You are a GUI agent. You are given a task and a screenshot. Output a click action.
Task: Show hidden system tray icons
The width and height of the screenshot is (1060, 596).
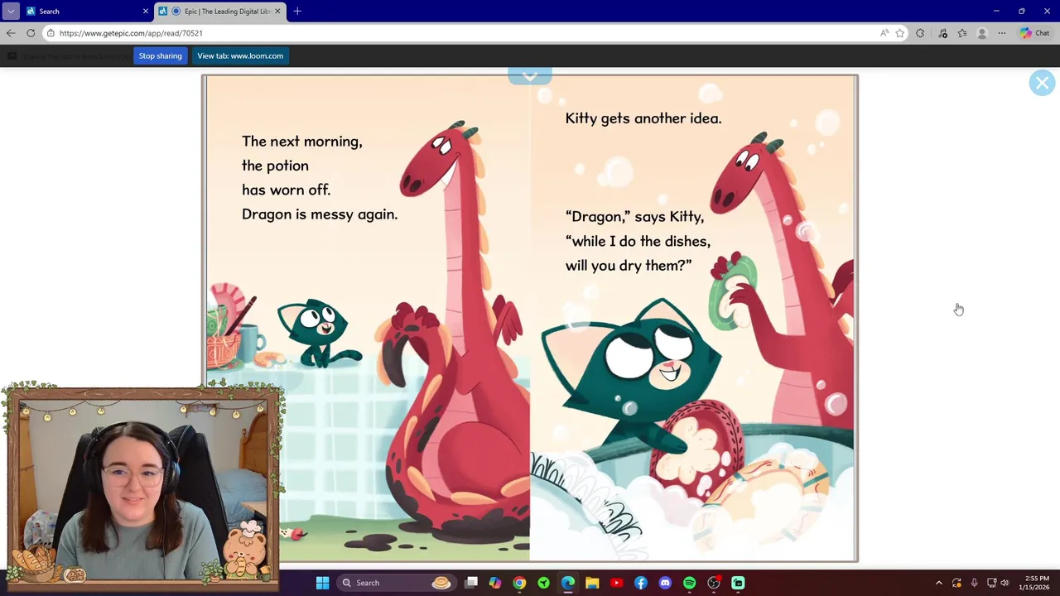click(x=938, y=583)
